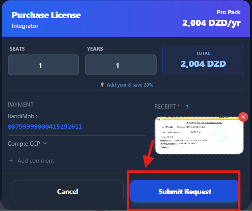Click the Pro Pack plan label
This screenshot has width=252, height=211.
tap(228, 12)
